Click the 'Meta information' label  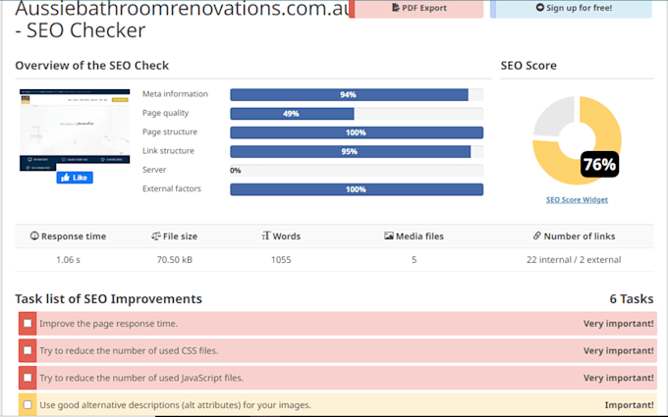point(175,94)
